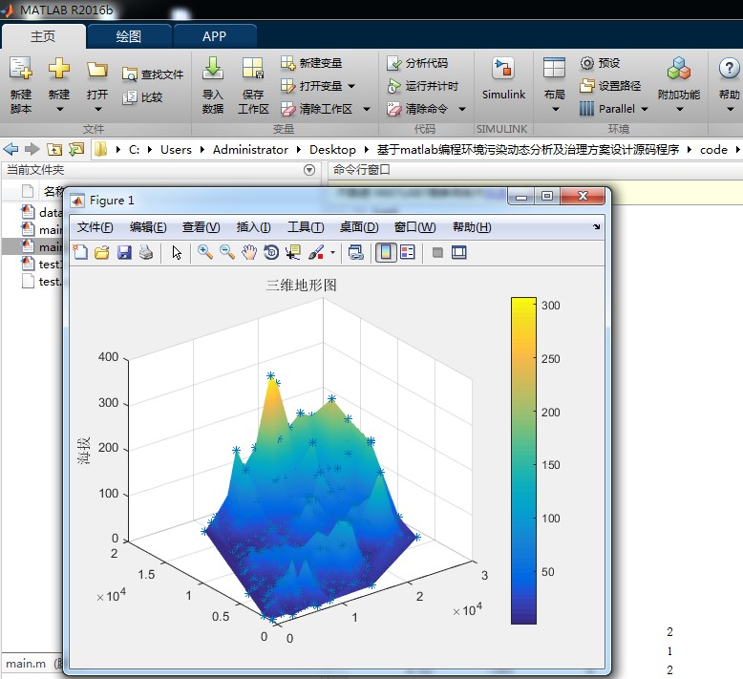Switch to the APP tab
The image size is (743, 679).
[215, 36]
